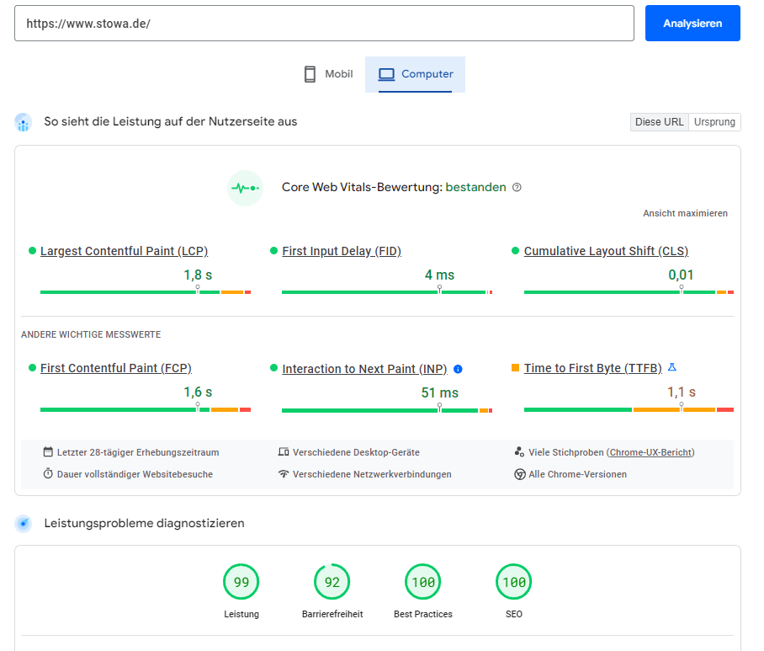Click the calendar icon by Erhebungszeitraum

click(48, 452)
